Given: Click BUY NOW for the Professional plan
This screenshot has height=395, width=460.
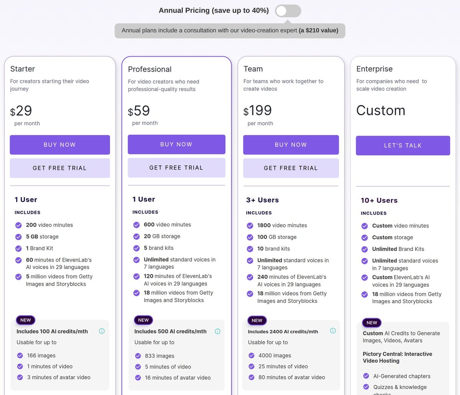Looking at the screenshot, I should pos(176,144).
